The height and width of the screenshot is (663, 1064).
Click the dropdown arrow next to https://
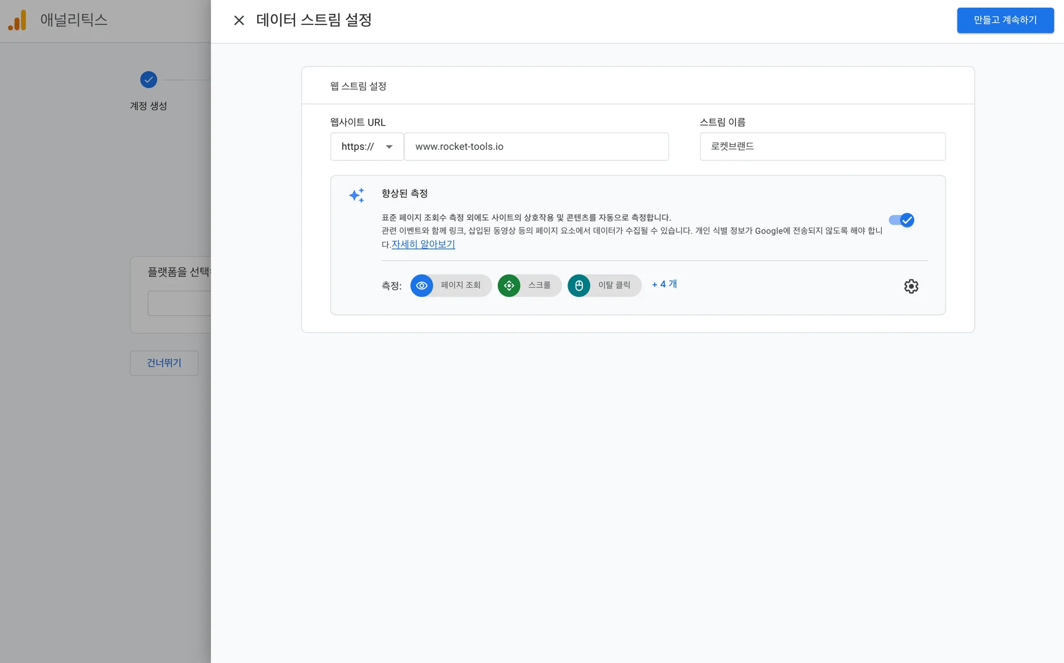coord(389,147)
